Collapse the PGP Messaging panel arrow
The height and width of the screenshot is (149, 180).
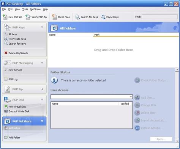pyautogui.click(x=42, y=63)
